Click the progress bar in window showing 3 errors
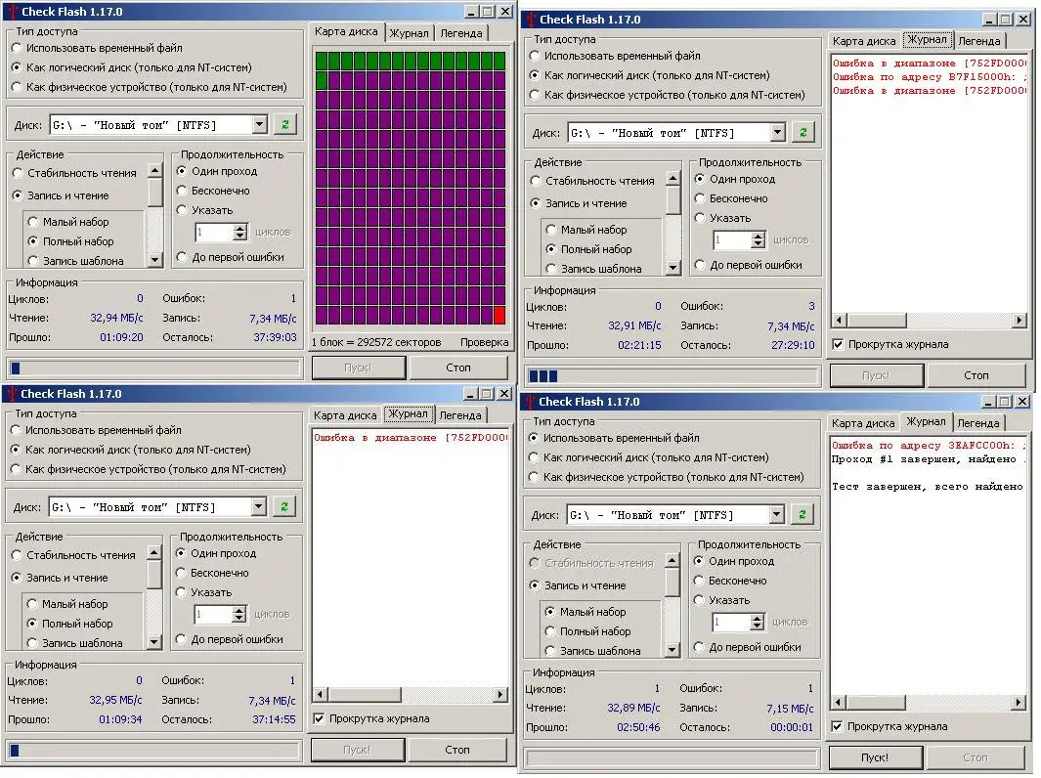1041x778 pixels. tap(672, 376)
